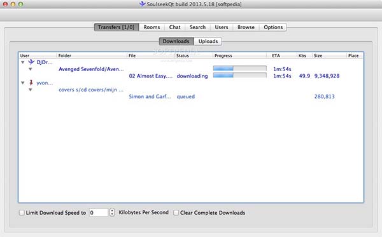The width and height of the screenshot is (382, 237).
Task: Select the Downloads sub-tab
Action: point(176,41)
